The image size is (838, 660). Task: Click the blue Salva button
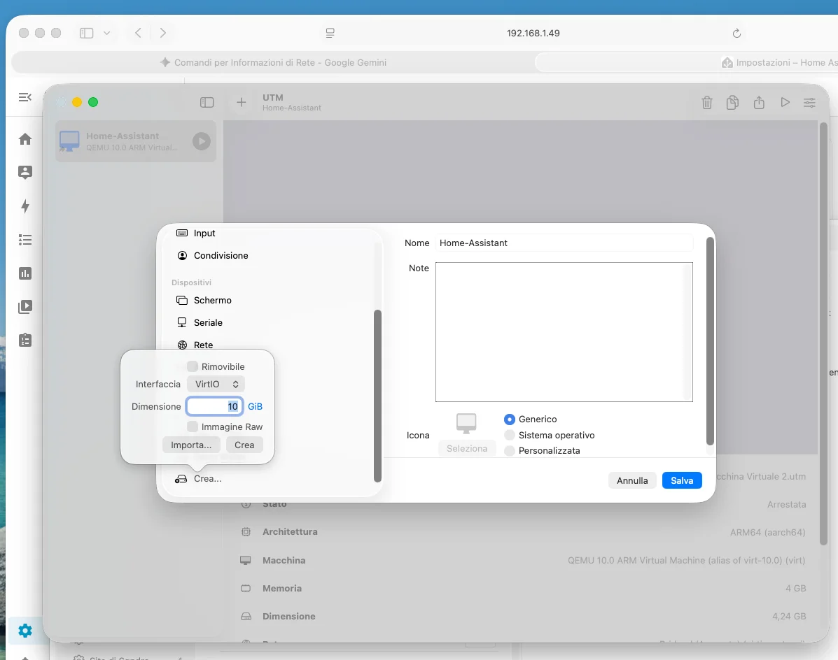pyautogui.click(x=682, y=481)
